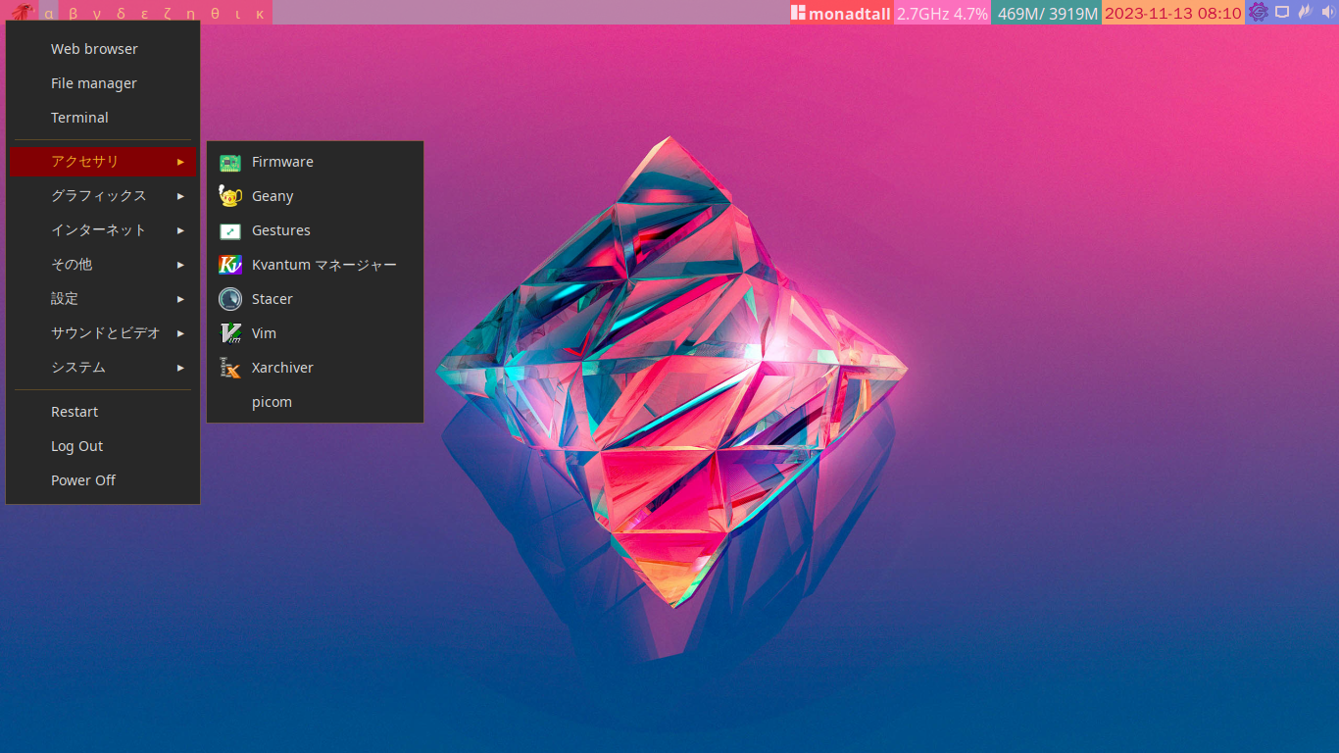Click the 469M/ 3919M memory status

[1047, 14]
